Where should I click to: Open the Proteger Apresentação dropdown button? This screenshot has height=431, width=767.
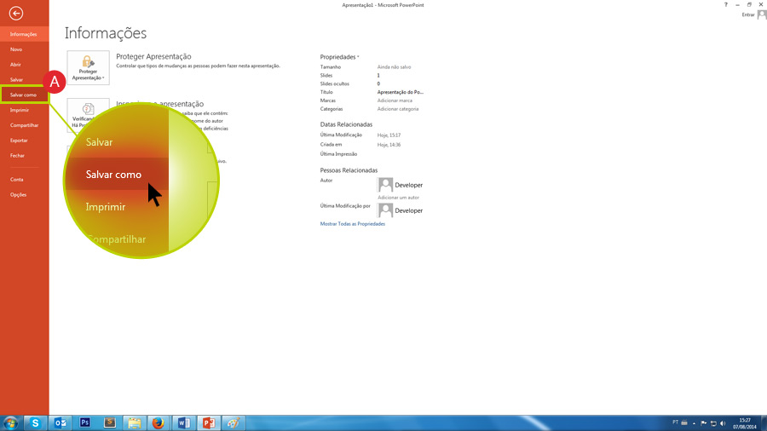89,68
